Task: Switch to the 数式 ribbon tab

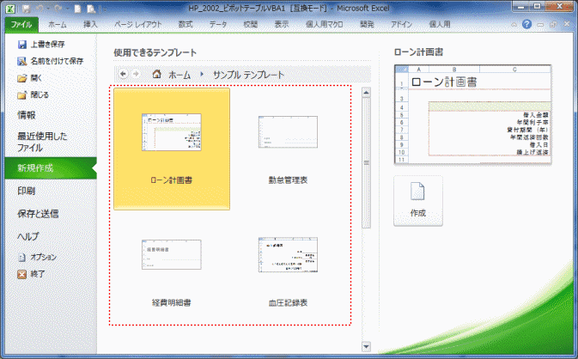Action: tap(185, 25)
